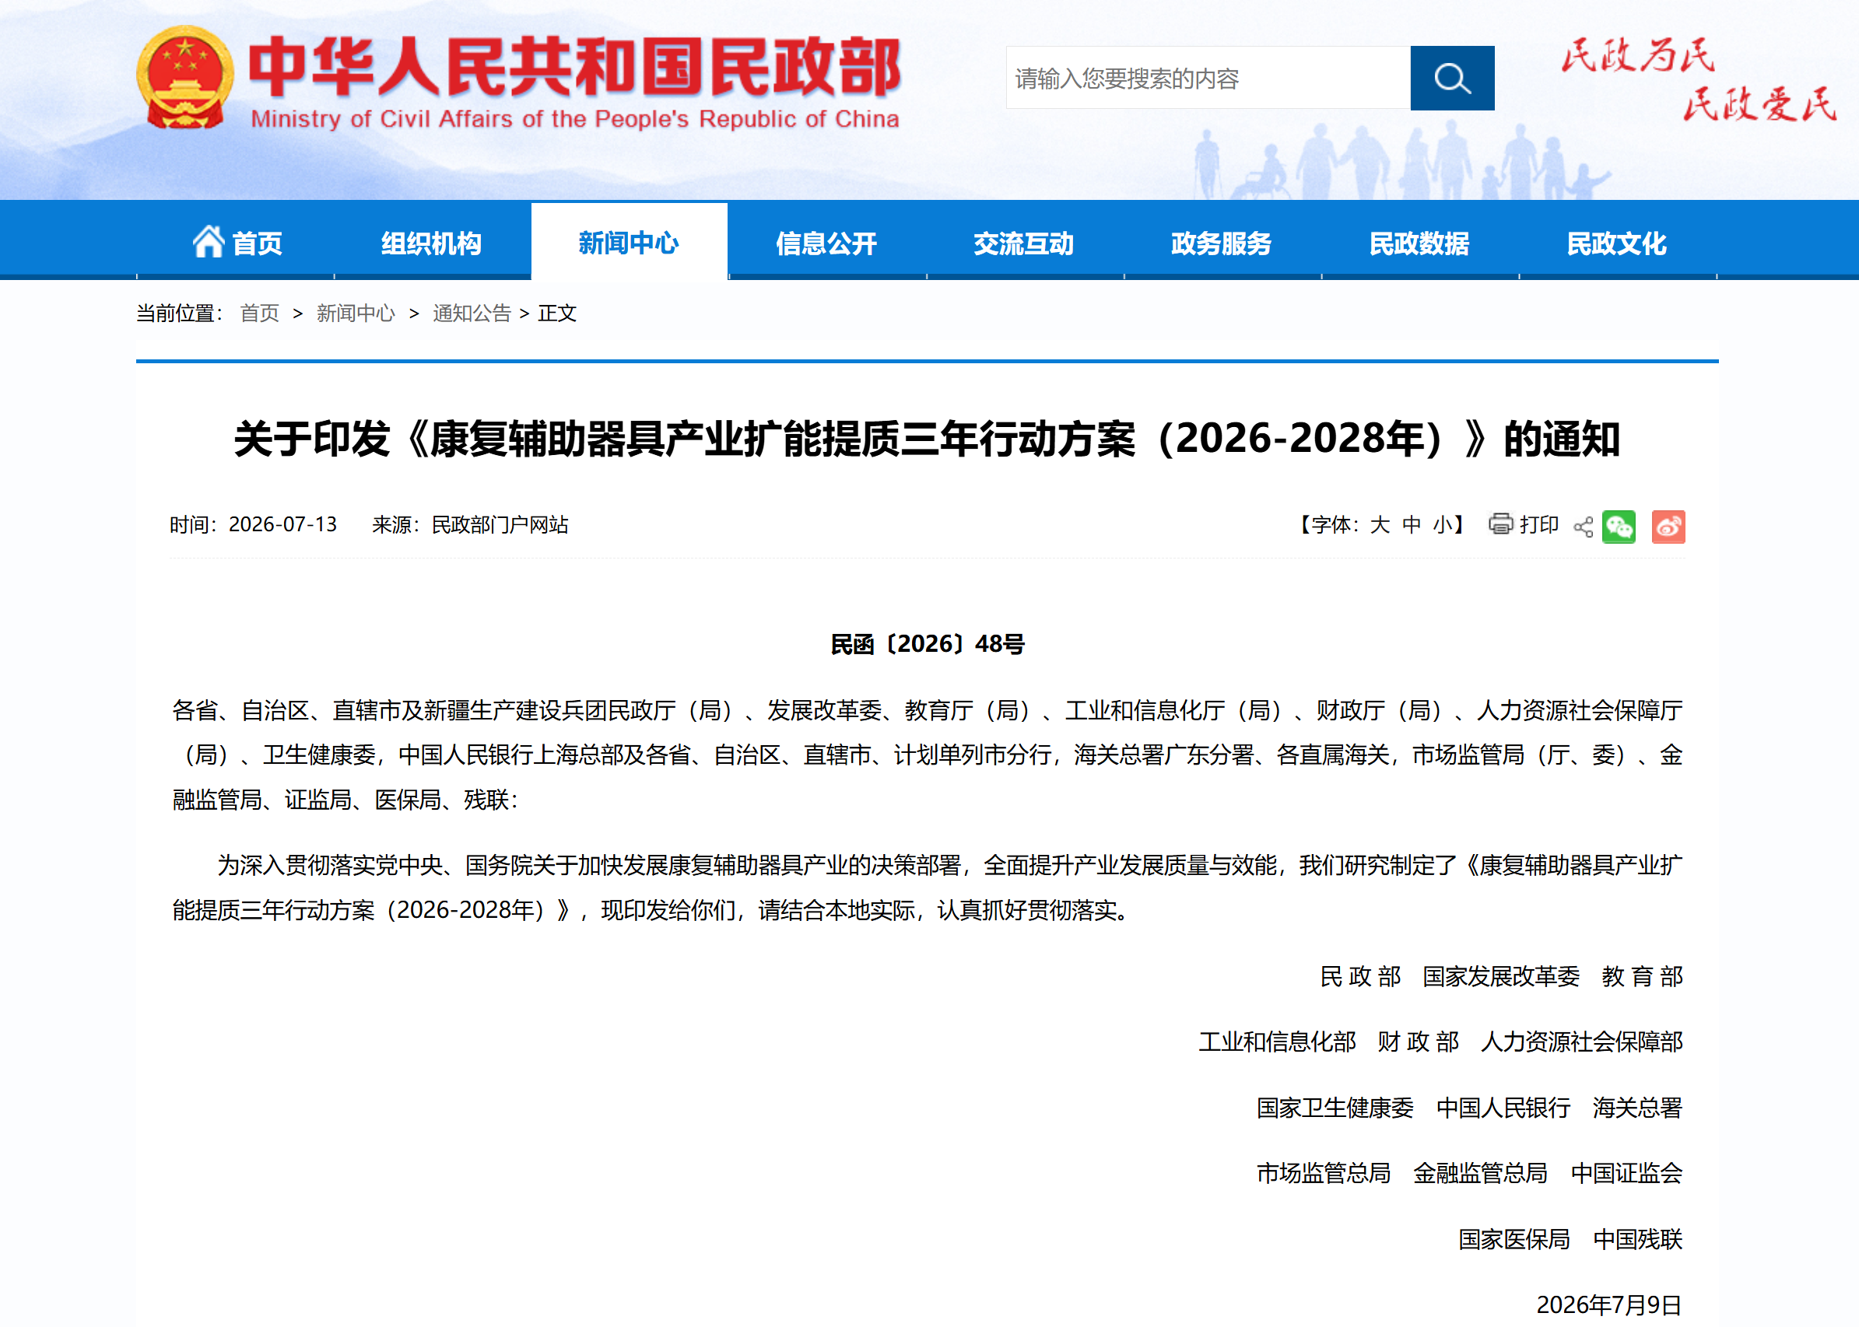The image size is (1859, 1327).
Task: Click the signatory 工业和信息化部
Action: click(1277, 1042)
